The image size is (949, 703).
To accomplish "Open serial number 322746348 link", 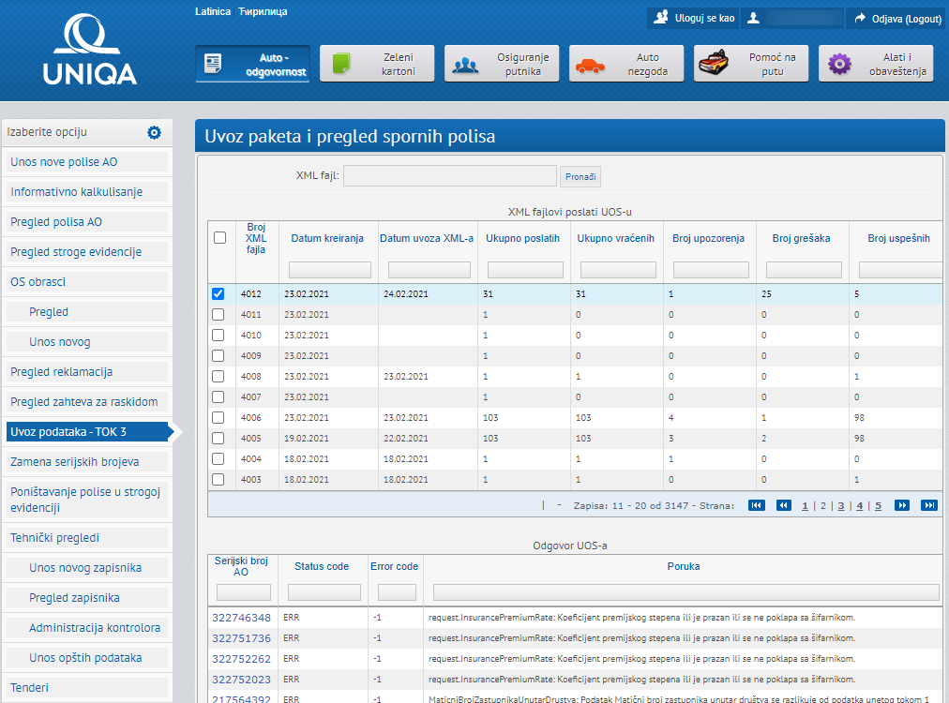I will (x=241, y=618).
